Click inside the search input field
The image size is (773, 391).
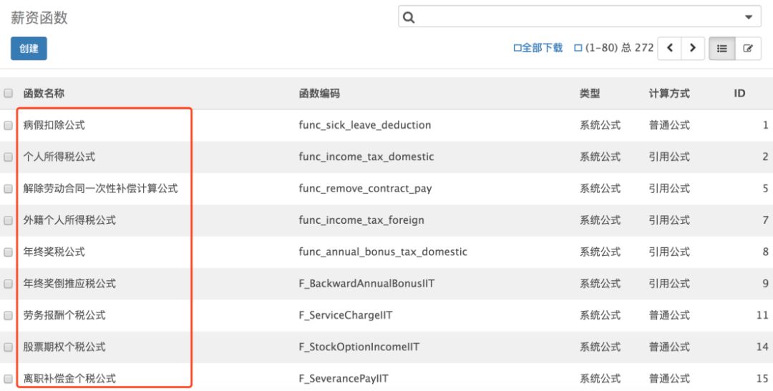573,17
